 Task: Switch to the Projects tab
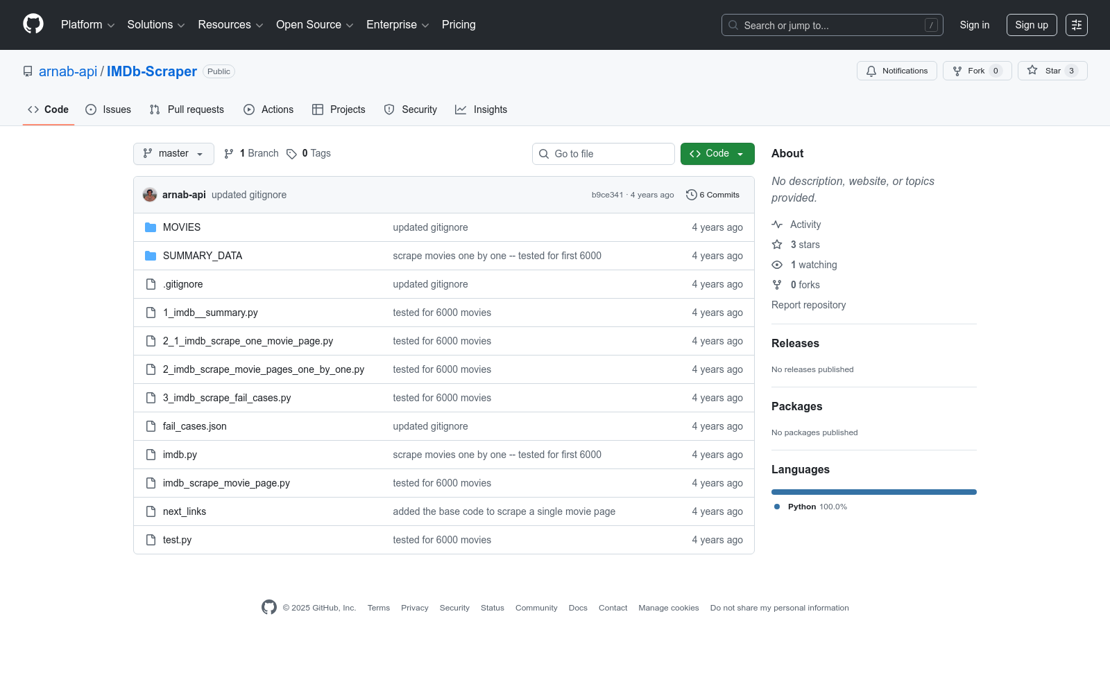339,109
